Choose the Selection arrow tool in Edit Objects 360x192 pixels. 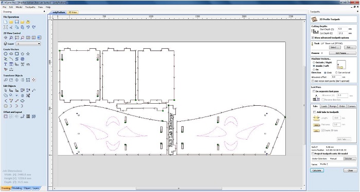click(x=6, y=90)
